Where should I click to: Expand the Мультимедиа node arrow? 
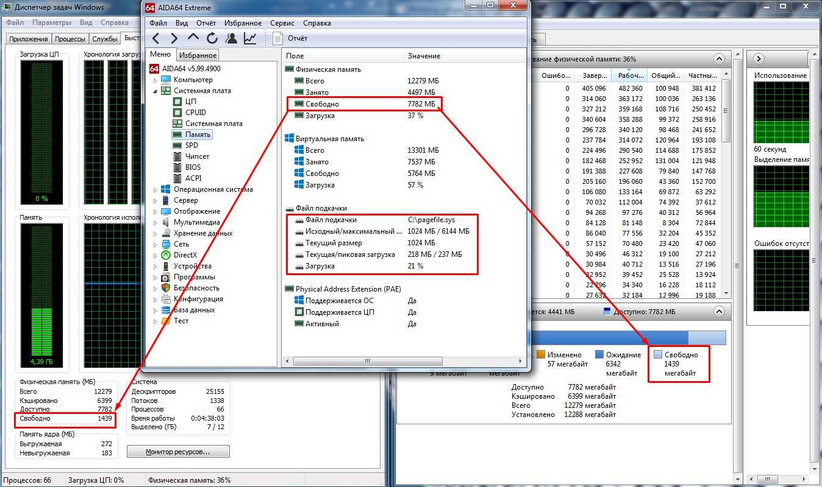[155, 222]
